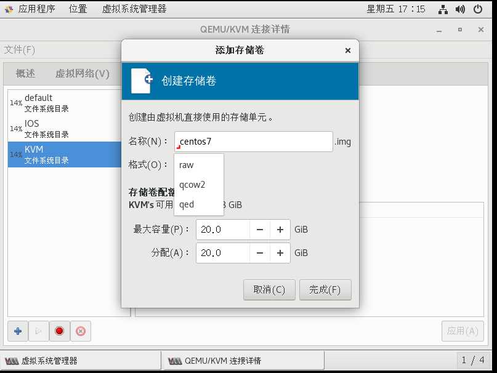
Task: Open the 位置 places menu
Action: click(78, 9)
